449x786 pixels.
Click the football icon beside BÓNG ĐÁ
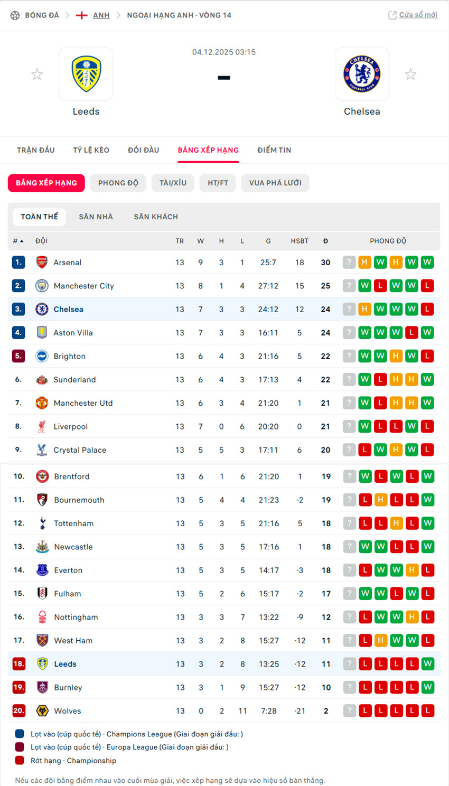point(15,15)
